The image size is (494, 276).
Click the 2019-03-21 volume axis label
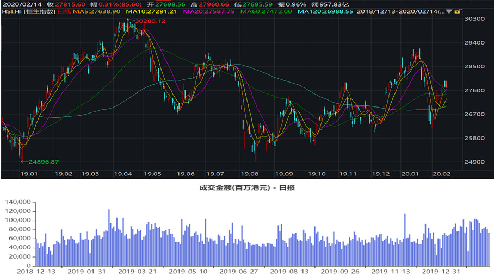(x=137, y=271)
